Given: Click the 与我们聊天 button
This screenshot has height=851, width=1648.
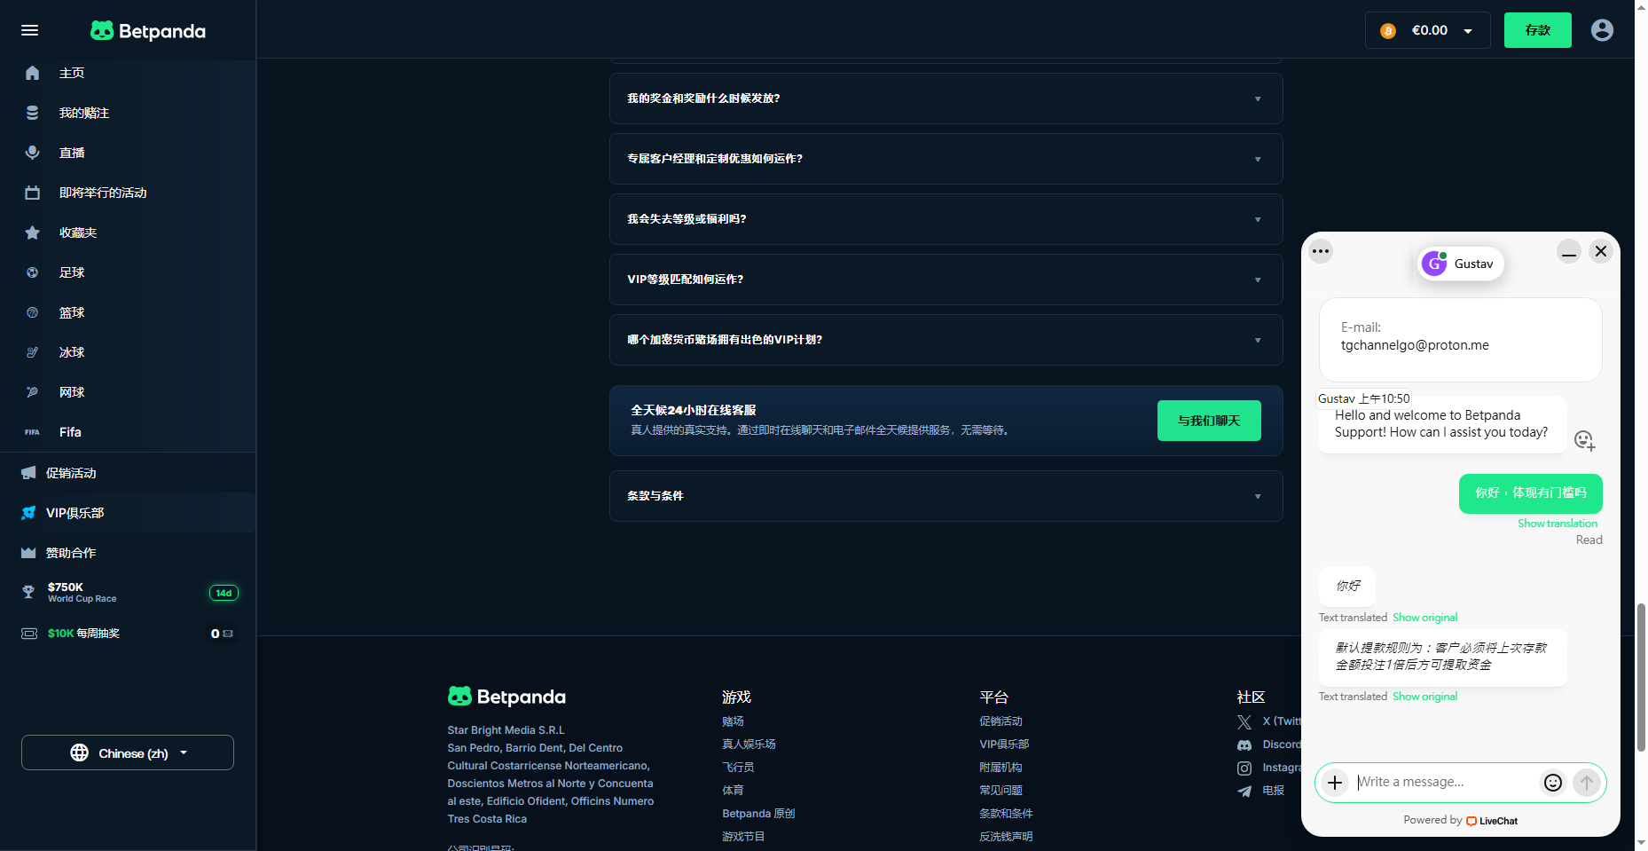Looking at the screenshot, I should coord(1209,421).
